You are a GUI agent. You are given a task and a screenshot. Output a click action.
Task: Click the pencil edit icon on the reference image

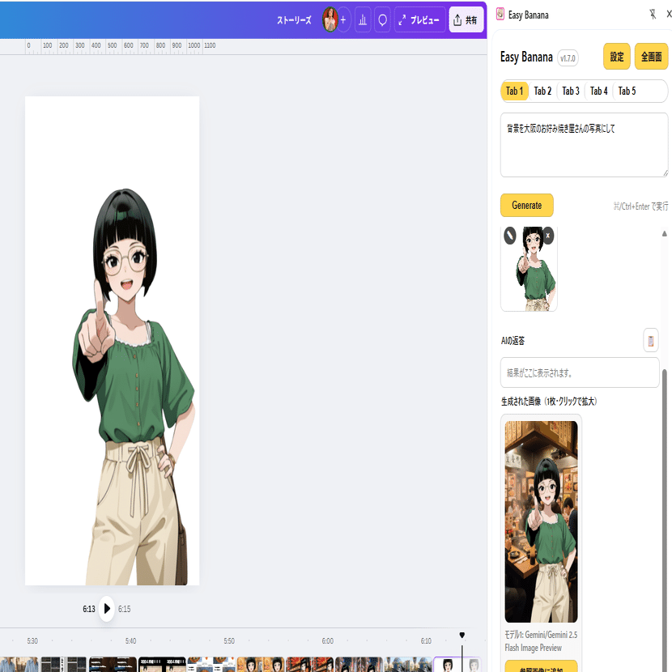pyautogui.click(x=509, y=236)
